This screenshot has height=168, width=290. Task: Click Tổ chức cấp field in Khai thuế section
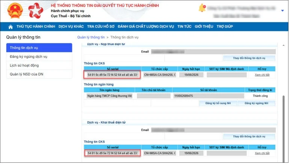tap(159, 153)
